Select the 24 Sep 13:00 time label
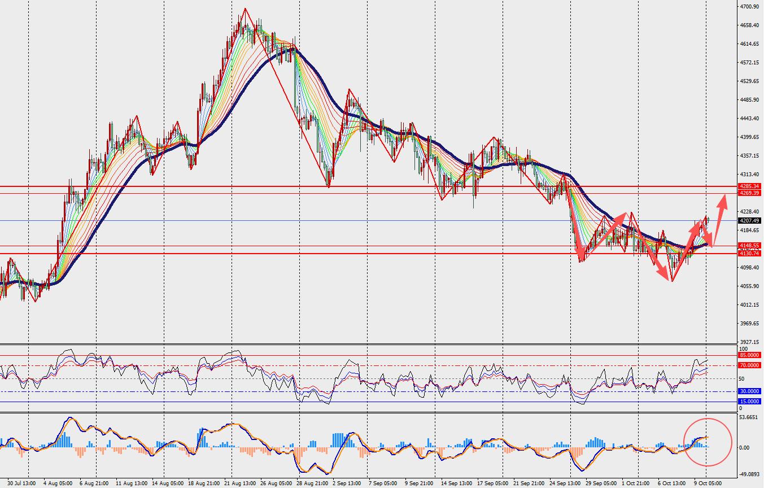The image size is (764, 488). click(x=564, y=483)
